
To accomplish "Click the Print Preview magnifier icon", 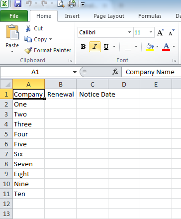I will point(61,3).
